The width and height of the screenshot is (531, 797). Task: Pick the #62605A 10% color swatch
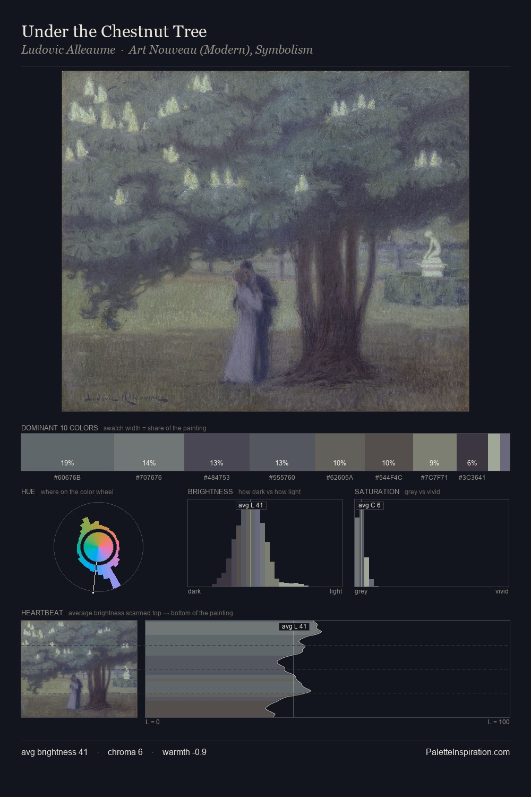point(340,452)
